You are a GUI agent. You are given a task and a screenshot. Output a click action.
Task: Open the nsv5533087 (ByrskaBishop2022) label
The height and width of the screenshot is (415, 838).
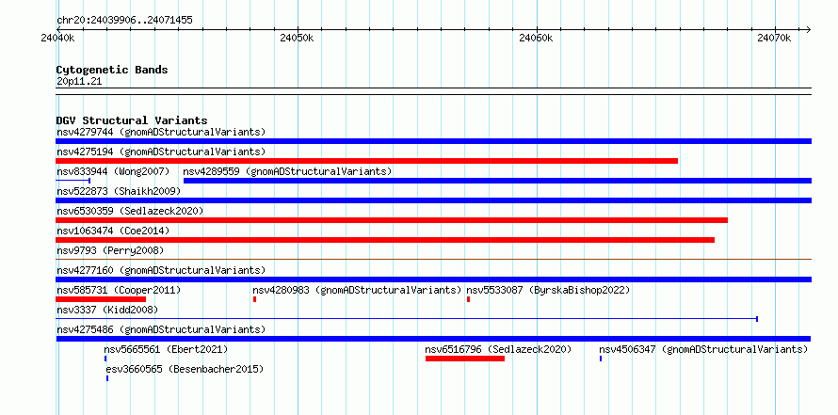[x=548, y=290]
